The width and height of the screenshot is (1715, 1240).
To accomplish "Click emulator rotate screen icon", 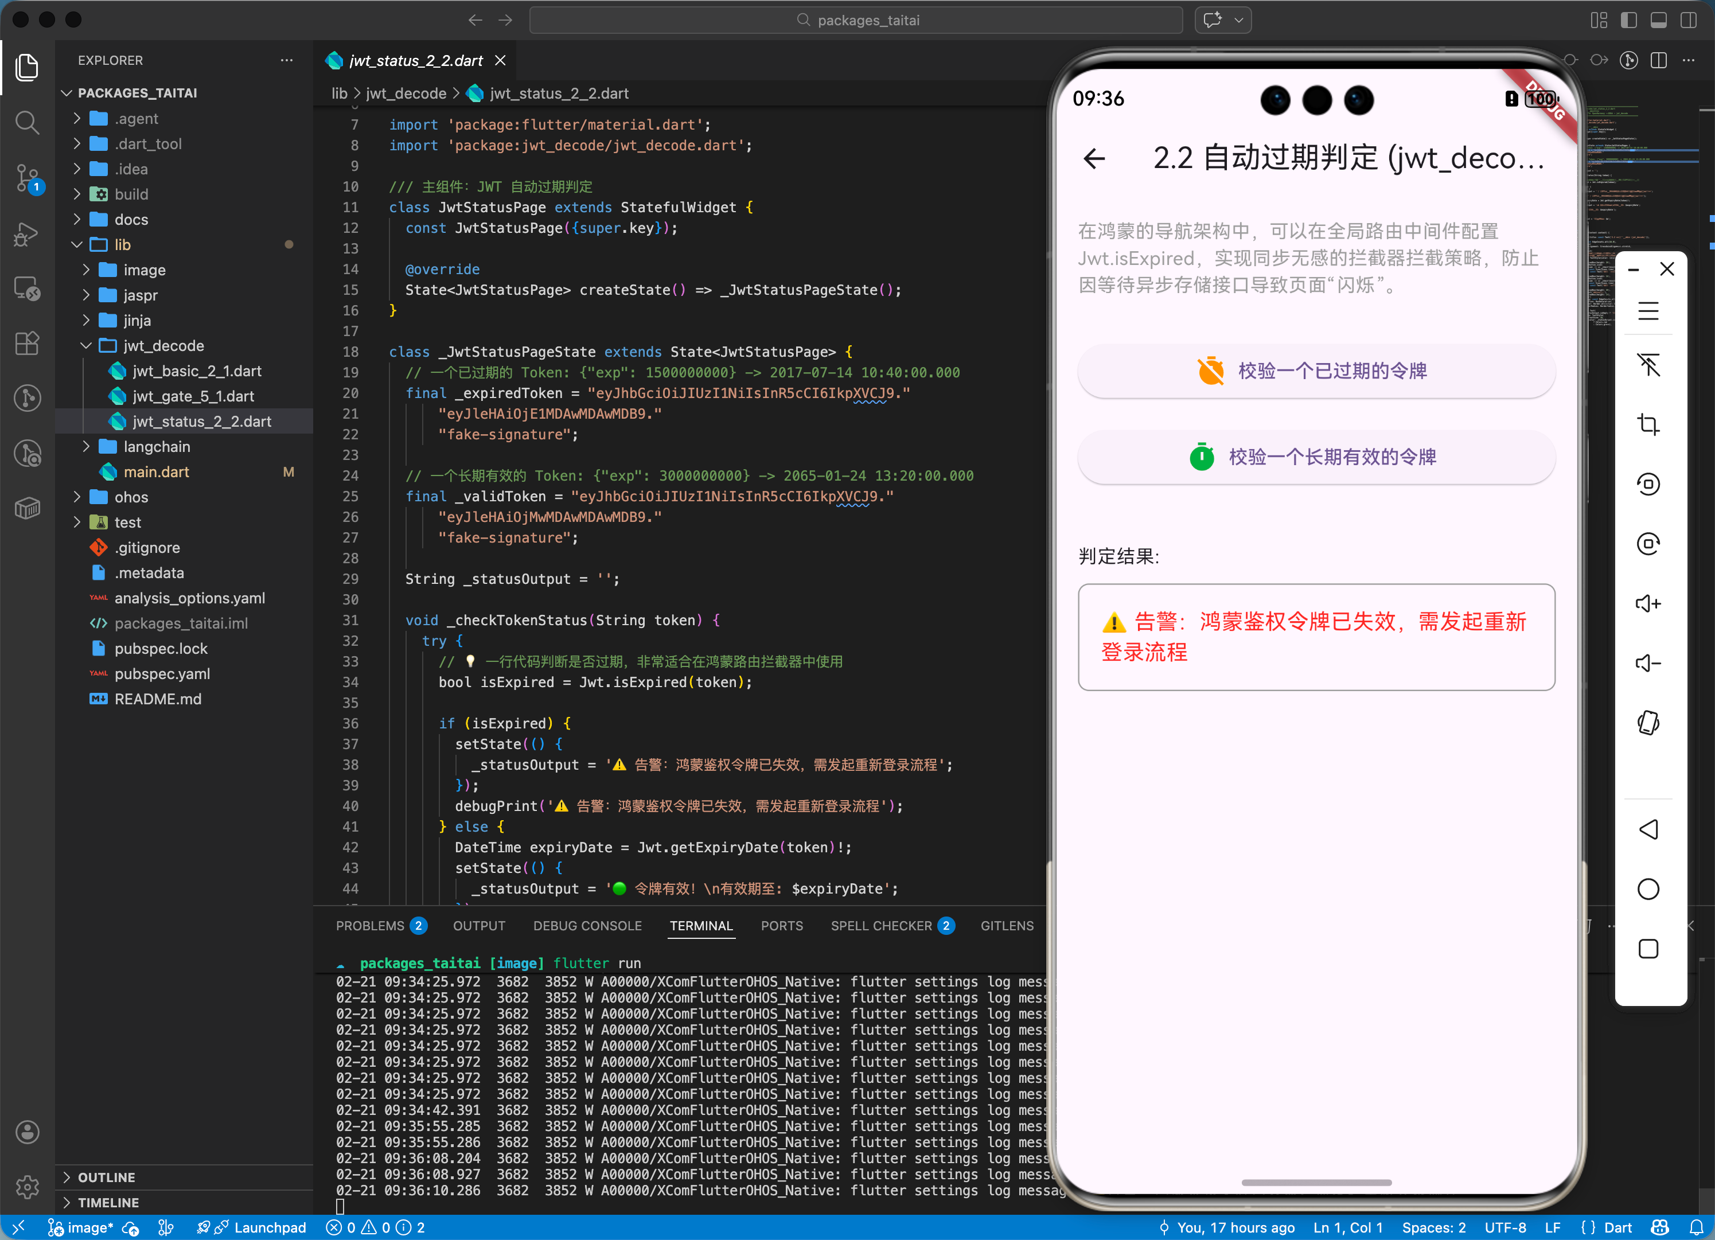I will pyautogui.click(x=1648, y=723).
